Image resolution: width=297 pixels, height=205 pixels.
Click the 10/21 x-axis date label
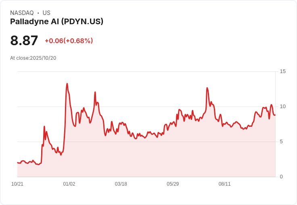pyautogui.click(x=17, y=184)
